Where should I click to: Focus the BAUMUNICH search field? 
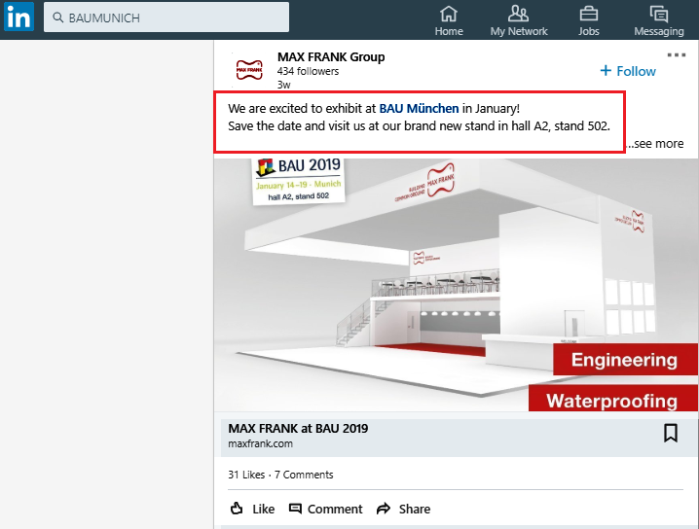[x=166, y=17]
